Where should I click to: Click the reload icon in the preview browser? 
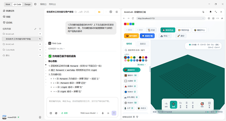point(133,18)
